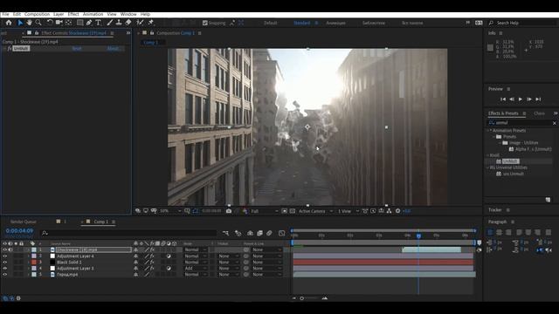Click the red label swatch of Black Solid 1

34,262
